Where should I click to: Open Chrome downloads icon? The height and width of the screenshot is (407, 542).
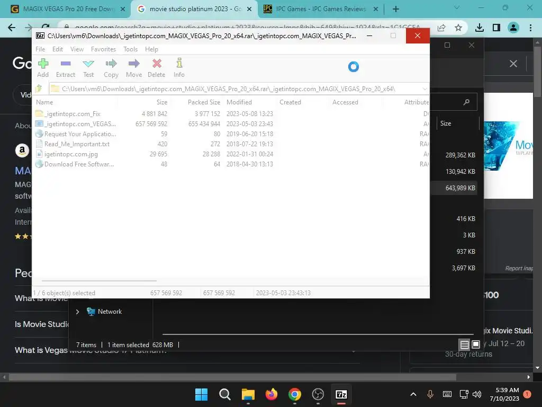(480, 28)
